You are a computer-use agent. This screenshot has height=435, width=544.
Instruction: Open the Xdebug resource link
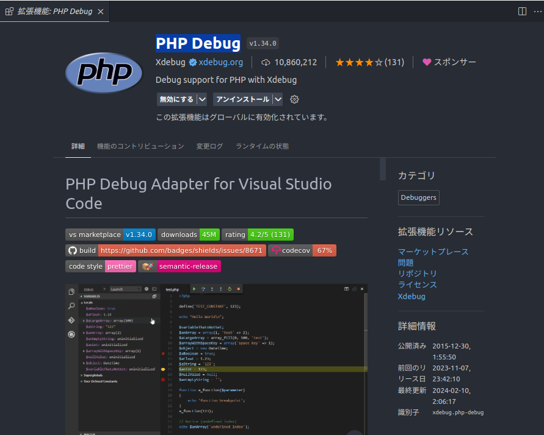412,296
